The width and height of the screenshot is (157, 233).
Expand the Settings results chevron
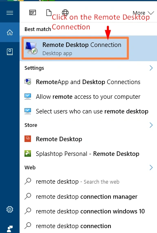coord(151,68)
